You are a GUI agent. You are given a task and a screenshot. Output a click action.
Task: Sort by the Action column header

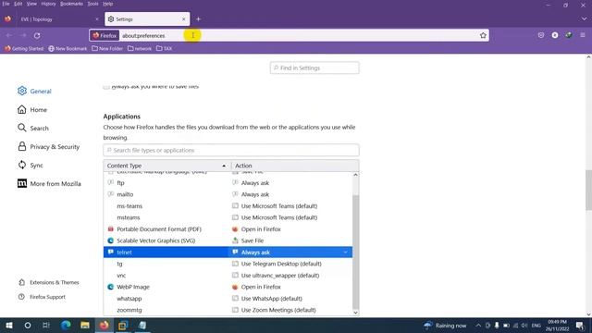point(294,166)
